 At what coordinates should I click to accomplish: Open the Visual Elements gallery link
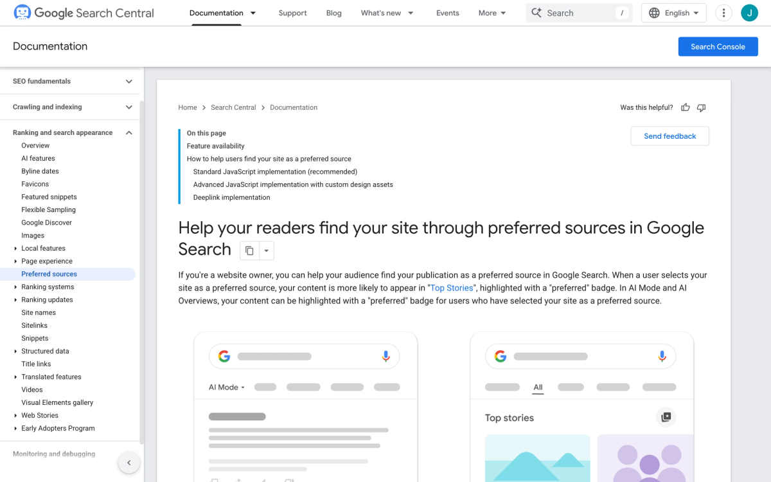57,402
